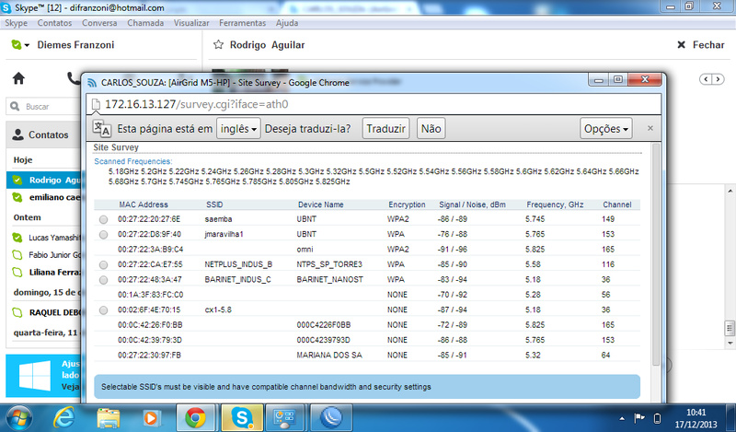This screenshot has height=432, width=736.
Task: Select radio button for BARINET_INDUS_C
Action: (x=103, y=280)
